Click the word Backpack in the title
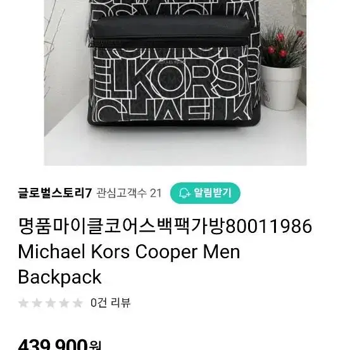Screen dimensions: 350x350 59,277
